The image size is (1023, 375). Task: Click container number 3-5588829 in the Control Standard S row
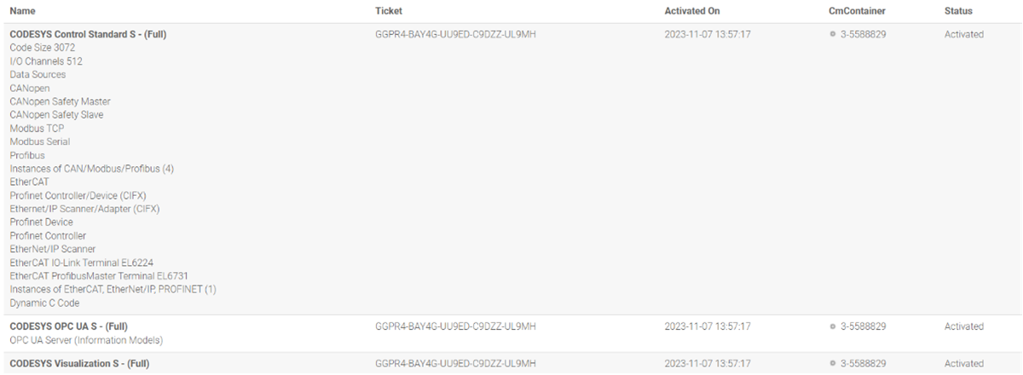[x=864, y=35]
